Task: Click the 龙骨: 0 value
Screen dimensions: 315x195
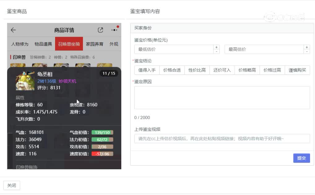Action: click(78, 112)
